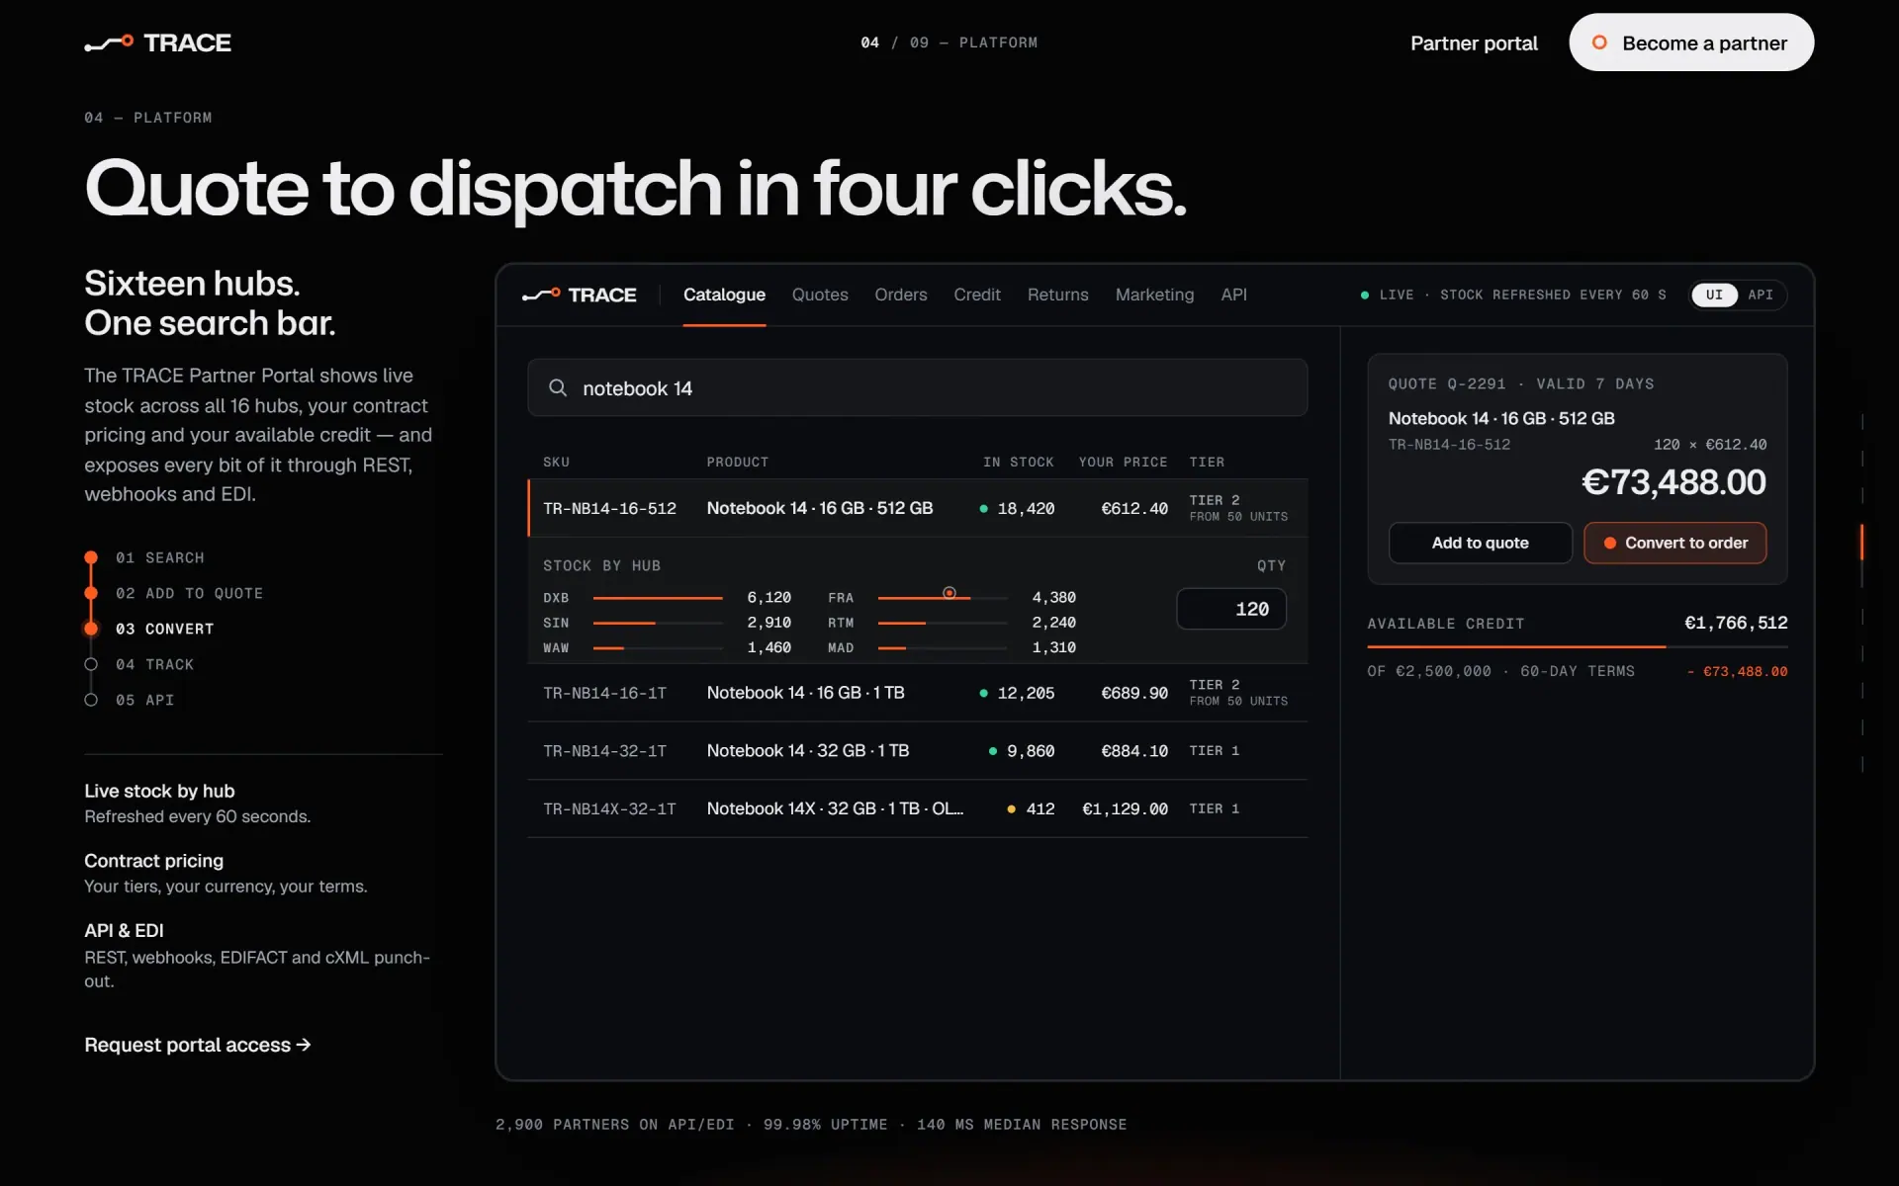Click the IN STOCK column header
Image resolution: width=1899 pixels, height=1186 pixels.
[1018, 462]
